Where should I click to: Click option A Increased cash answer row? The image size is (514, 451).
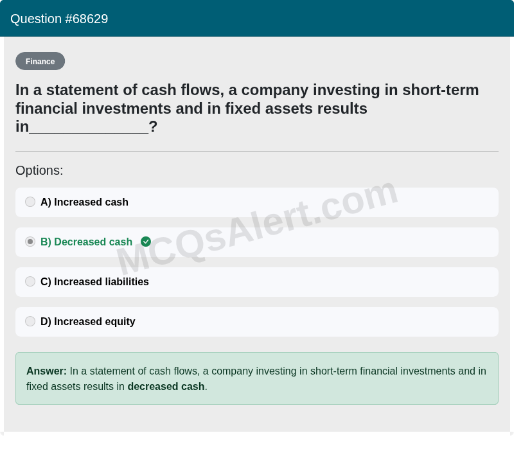(x=257, y=202)
